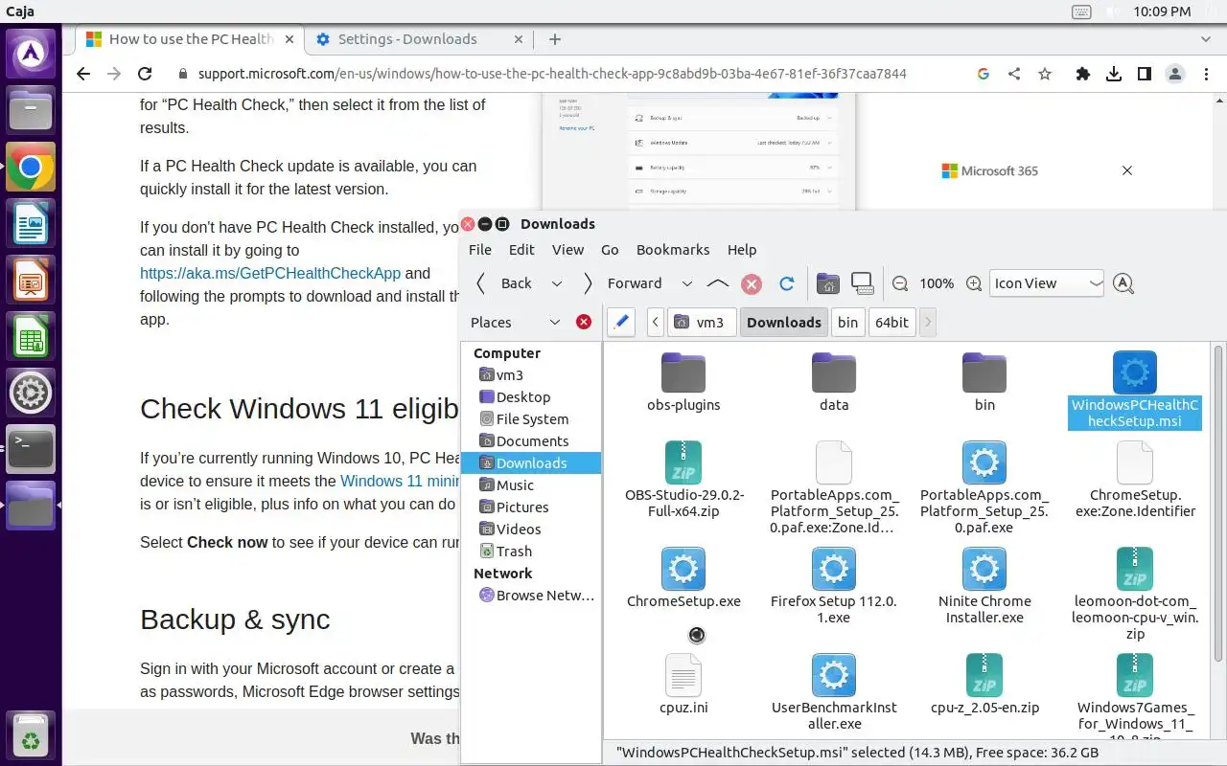Click the Chrome address bar URL
This screenshot has height=766, width=1227.
pyautogui.click(x=552, y=74)
